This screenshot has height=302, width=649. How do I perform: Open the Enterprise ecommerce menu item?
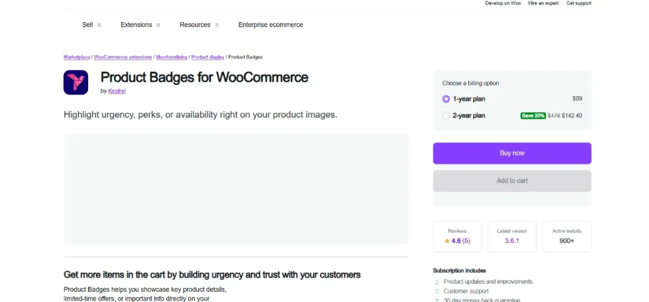(271, 25)
